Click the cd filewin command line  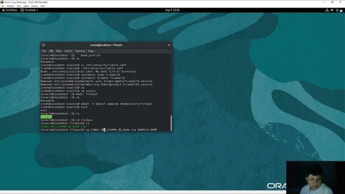pyautogui.click(x=66, y=120)
